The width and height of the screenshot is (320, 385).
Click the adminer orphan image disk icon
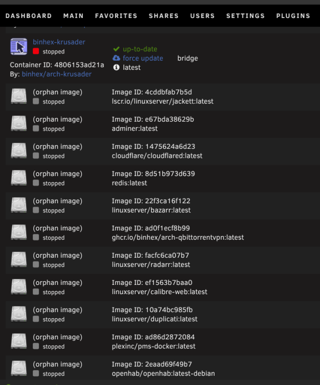click(18, 124)
